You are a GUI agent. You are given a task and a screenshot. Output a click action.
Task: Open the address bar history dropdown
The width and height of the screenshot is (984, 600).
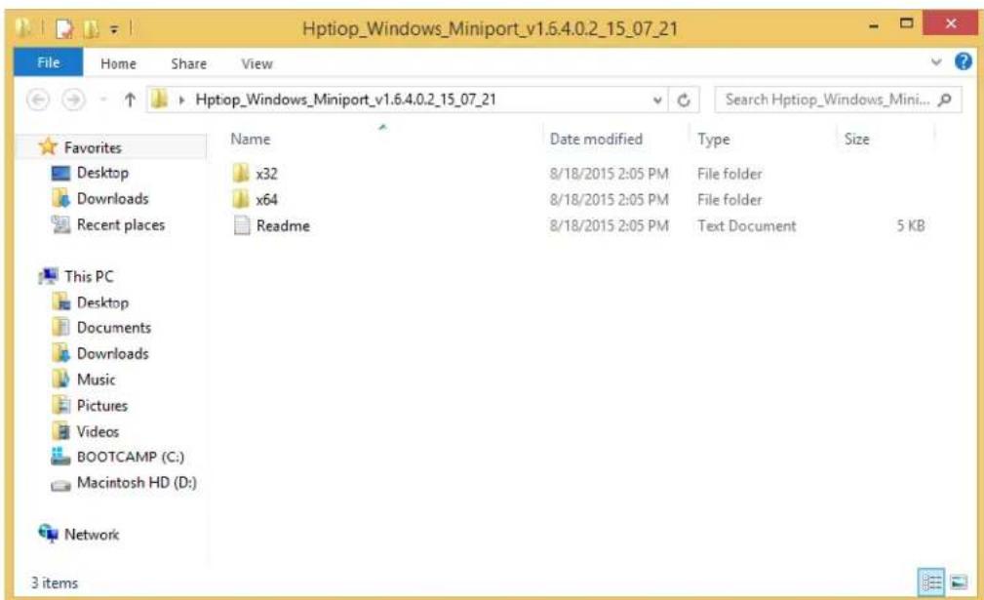(657, 100)
